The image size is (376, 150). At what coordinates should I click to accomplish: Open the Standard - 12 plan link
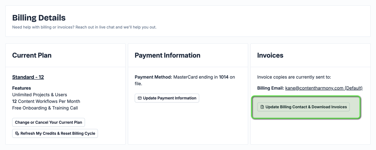[x=28, y=77]
